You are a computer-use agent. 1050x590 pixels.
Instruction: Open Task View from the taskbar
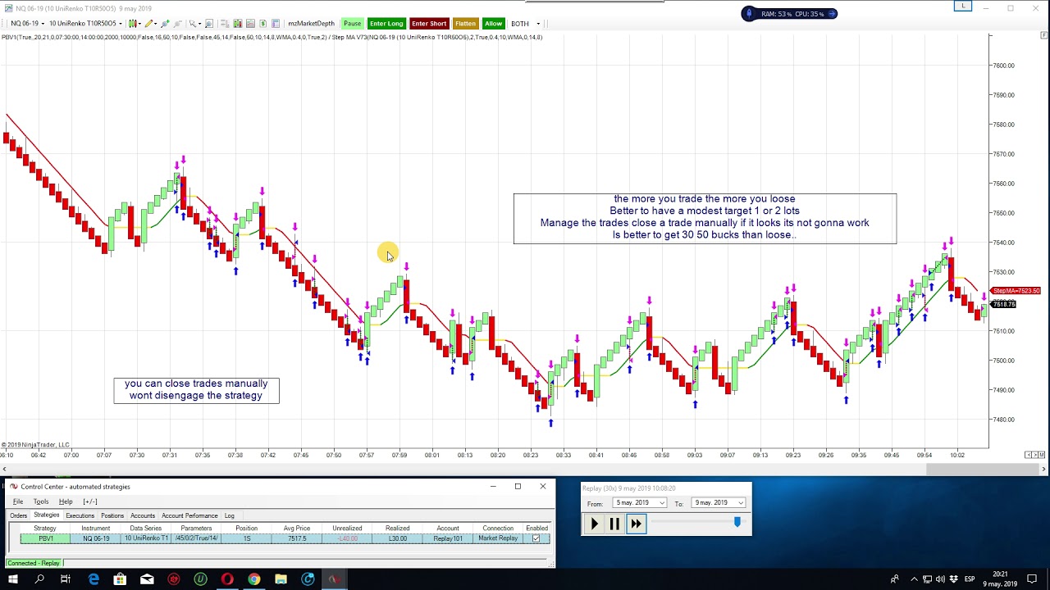(x=66, y=579)
